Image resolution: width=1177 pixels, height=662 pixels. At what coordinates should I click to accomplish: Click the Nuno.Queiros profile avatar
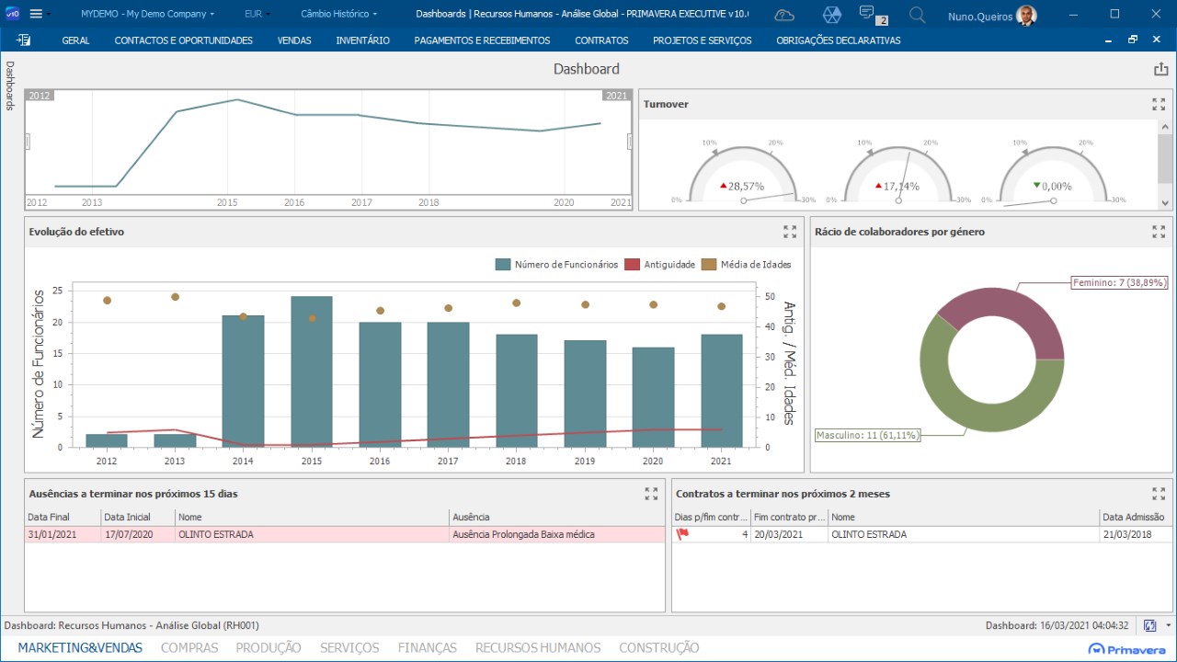(x=1027, y=15)
